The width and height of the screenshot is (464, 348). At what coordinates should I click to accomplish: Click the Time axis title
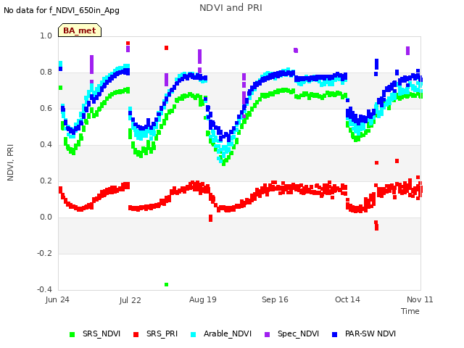coord(410,311)
